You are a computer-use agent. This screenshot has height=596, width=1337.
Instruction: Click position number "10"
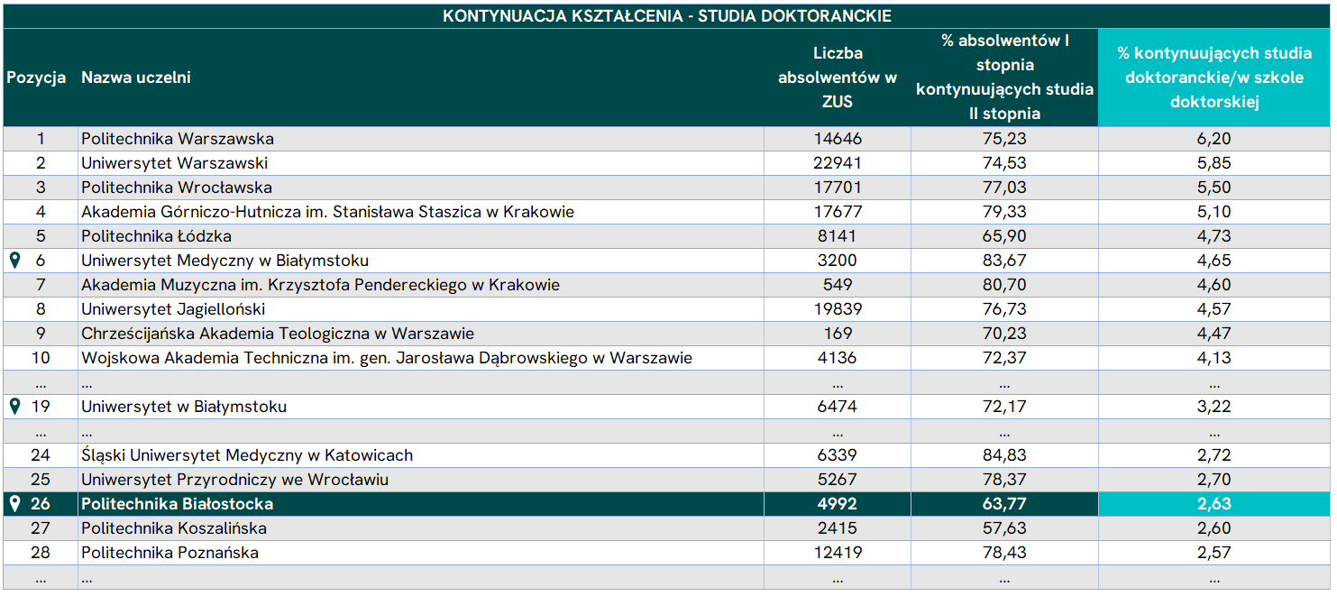point(41,358)
